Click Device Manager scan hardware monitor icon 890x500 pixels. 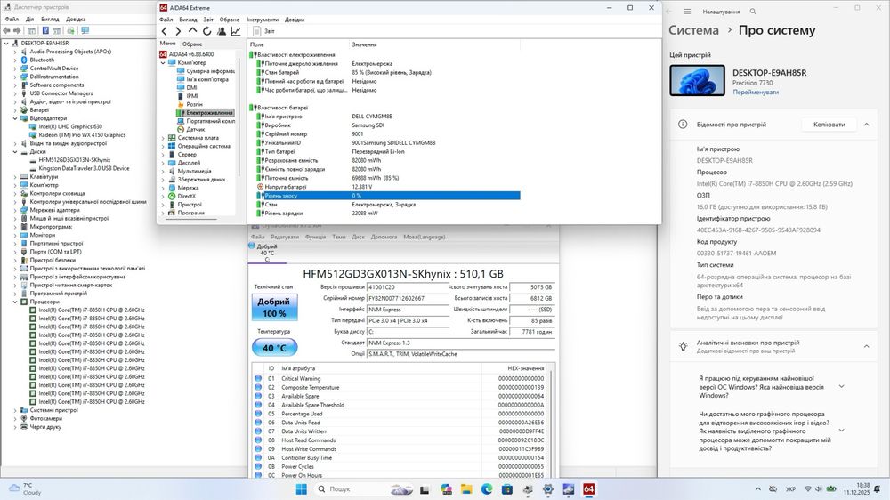point(85,30)
